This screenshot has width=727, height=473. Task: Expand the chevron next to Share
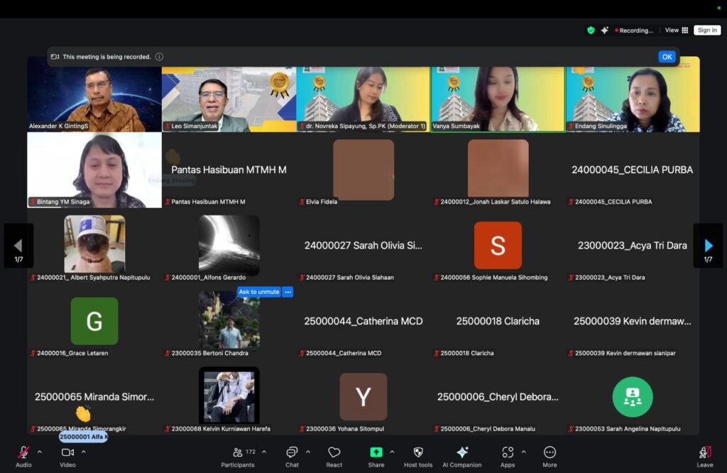pyautogui.click(x=392, y=452)
